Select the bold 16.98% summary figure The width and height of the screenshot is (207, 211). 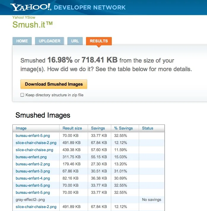(60, 60)
